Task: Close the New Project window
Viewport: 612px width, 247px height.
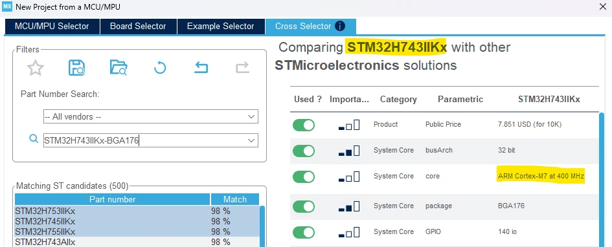Action: click(x=602, y=6)
